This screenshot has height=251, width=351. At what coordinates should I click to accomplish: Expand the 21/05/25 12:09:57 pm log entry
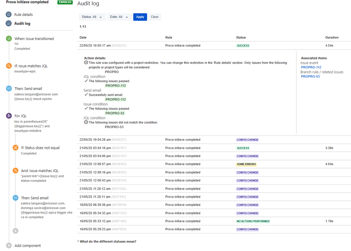tap(214, 164)
